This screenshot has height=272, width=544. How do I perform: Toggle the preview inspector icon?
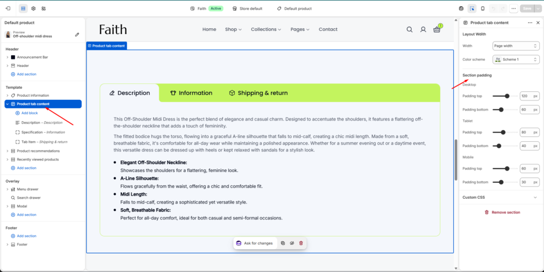472,8
